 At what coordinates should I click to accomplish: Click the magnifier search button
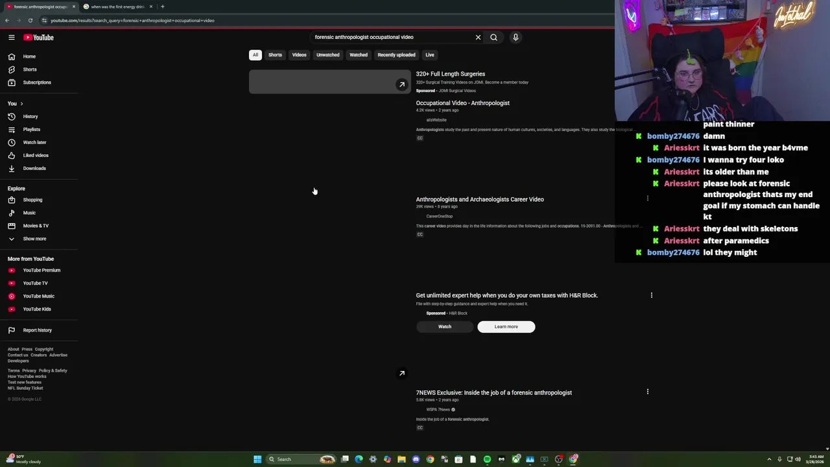(493, 38)
